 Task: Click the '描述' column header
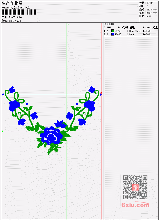pos(132,28)
